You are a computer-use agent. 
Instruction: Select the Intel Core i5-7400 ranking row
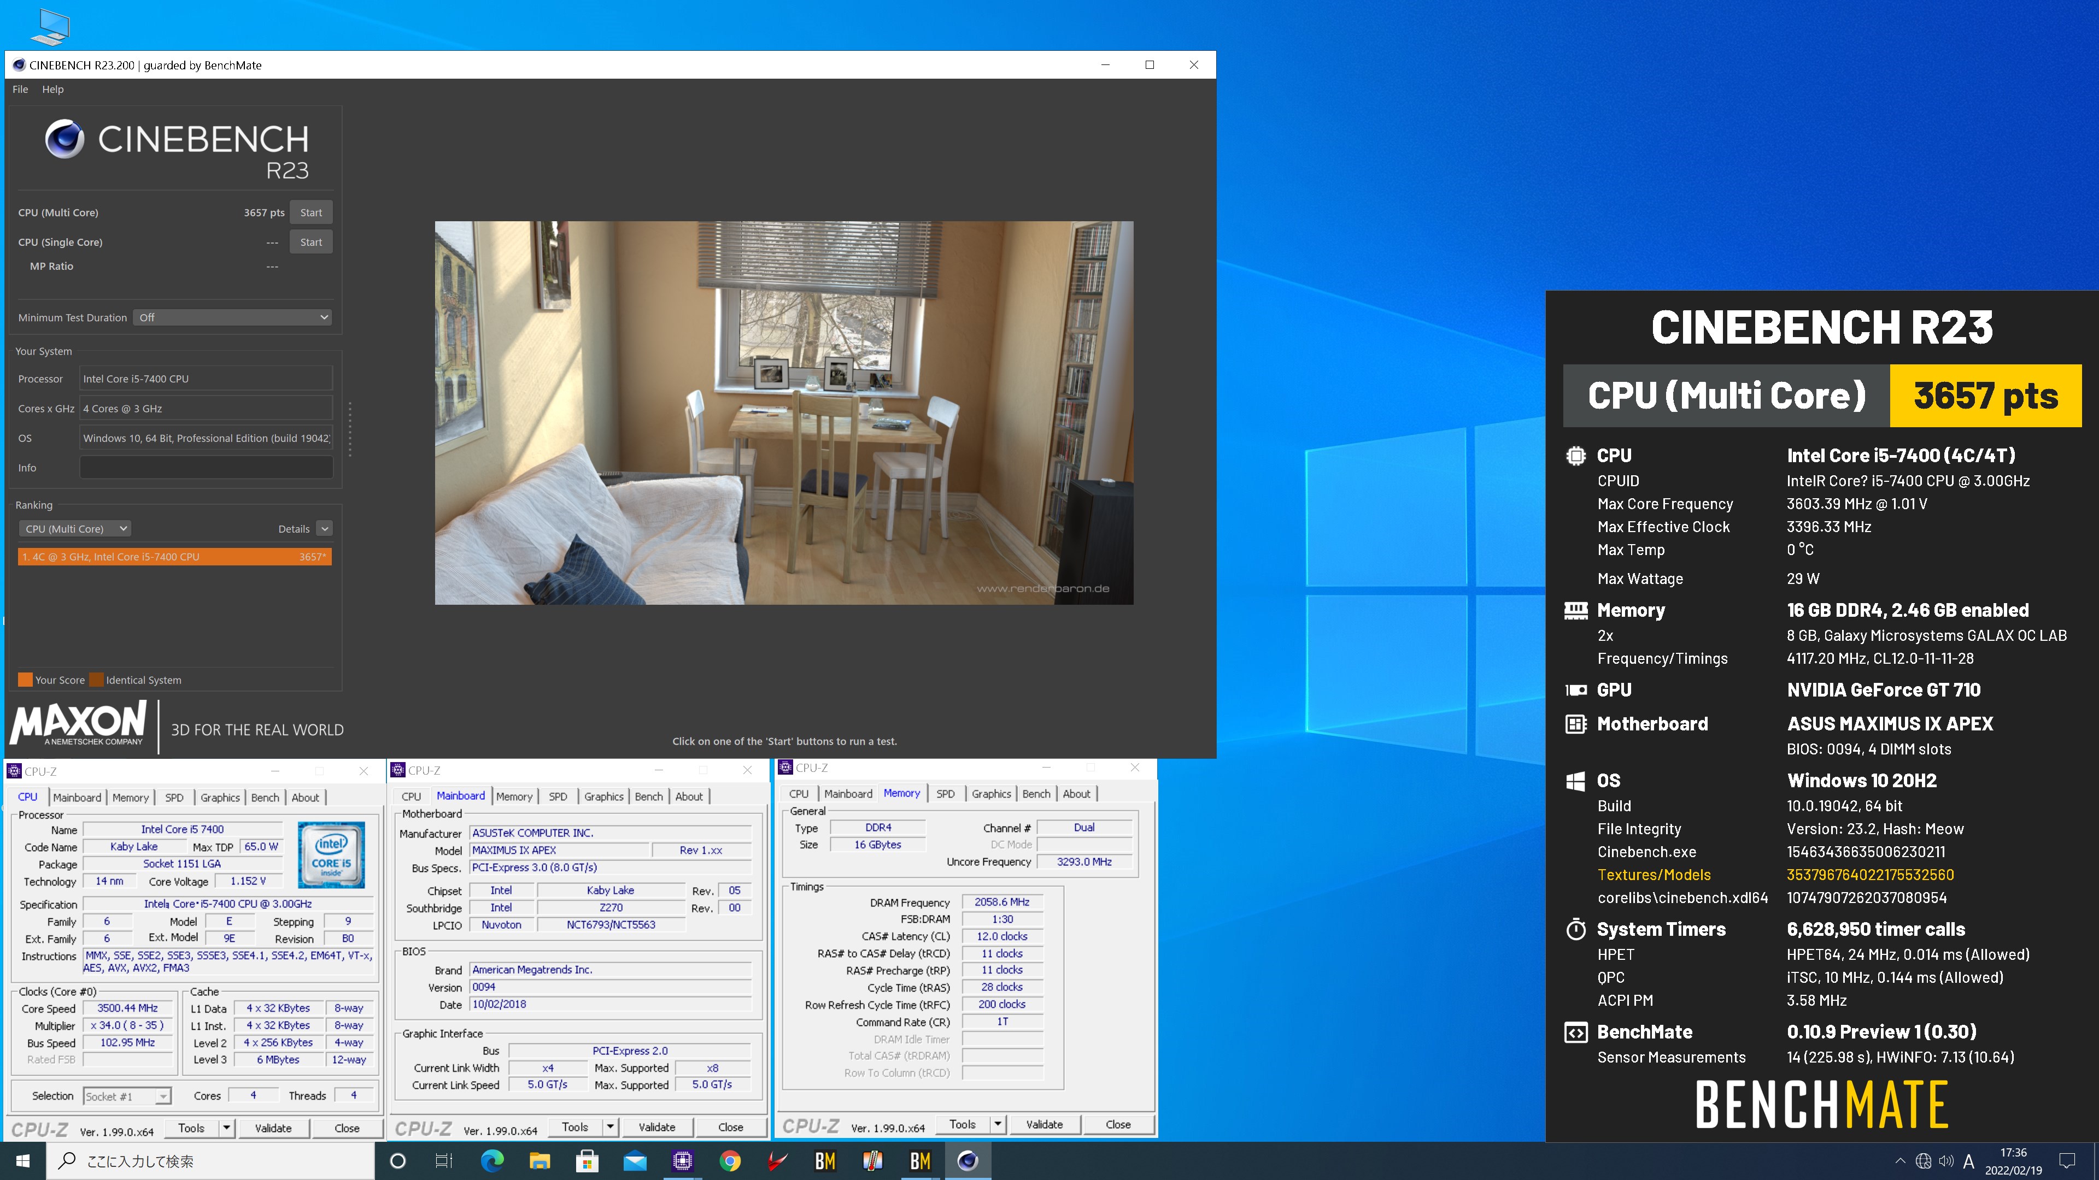tap(174, 557)
